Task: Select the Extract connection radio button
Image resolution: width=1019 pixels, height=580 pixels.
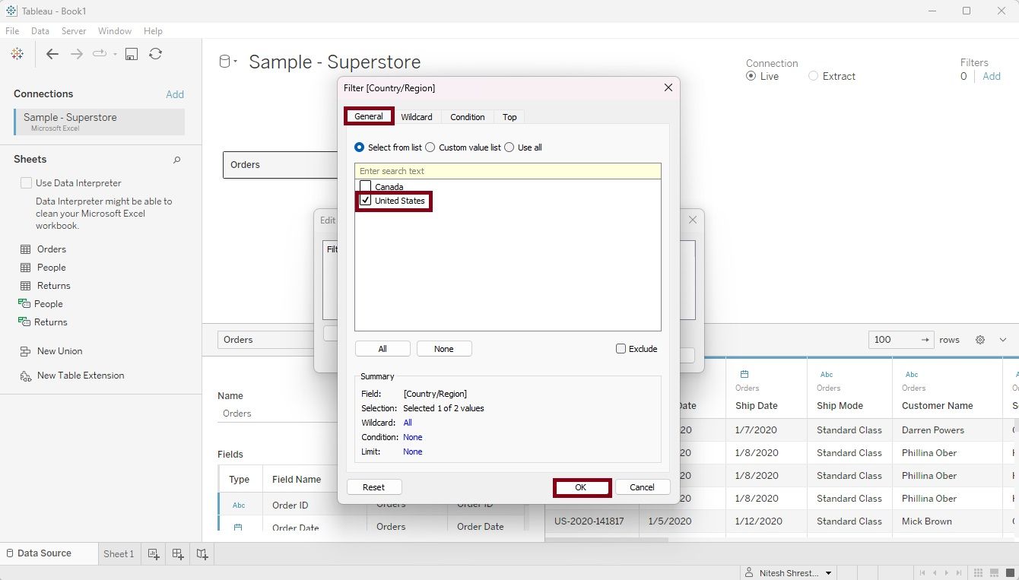Action: (814, 76)
